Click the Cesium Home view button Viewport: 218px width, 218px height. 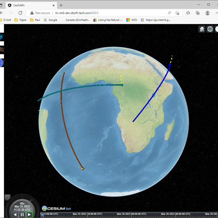[x=202, y=29]
